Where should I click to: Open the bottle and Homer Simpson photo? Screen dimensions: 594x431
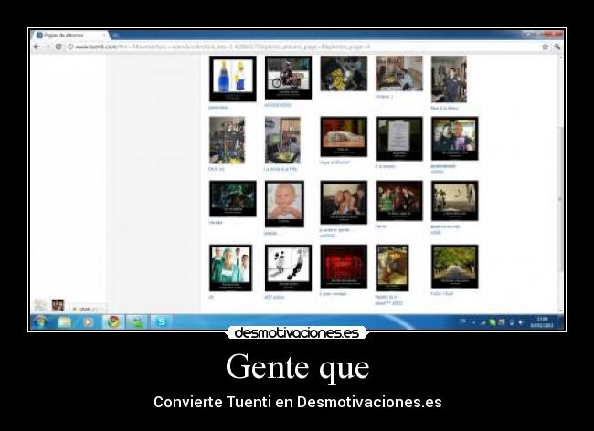click(233, 79)
